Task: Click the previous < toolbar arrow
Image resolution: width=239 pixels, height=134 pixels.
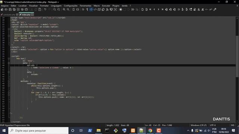Action: coord(154,9)
